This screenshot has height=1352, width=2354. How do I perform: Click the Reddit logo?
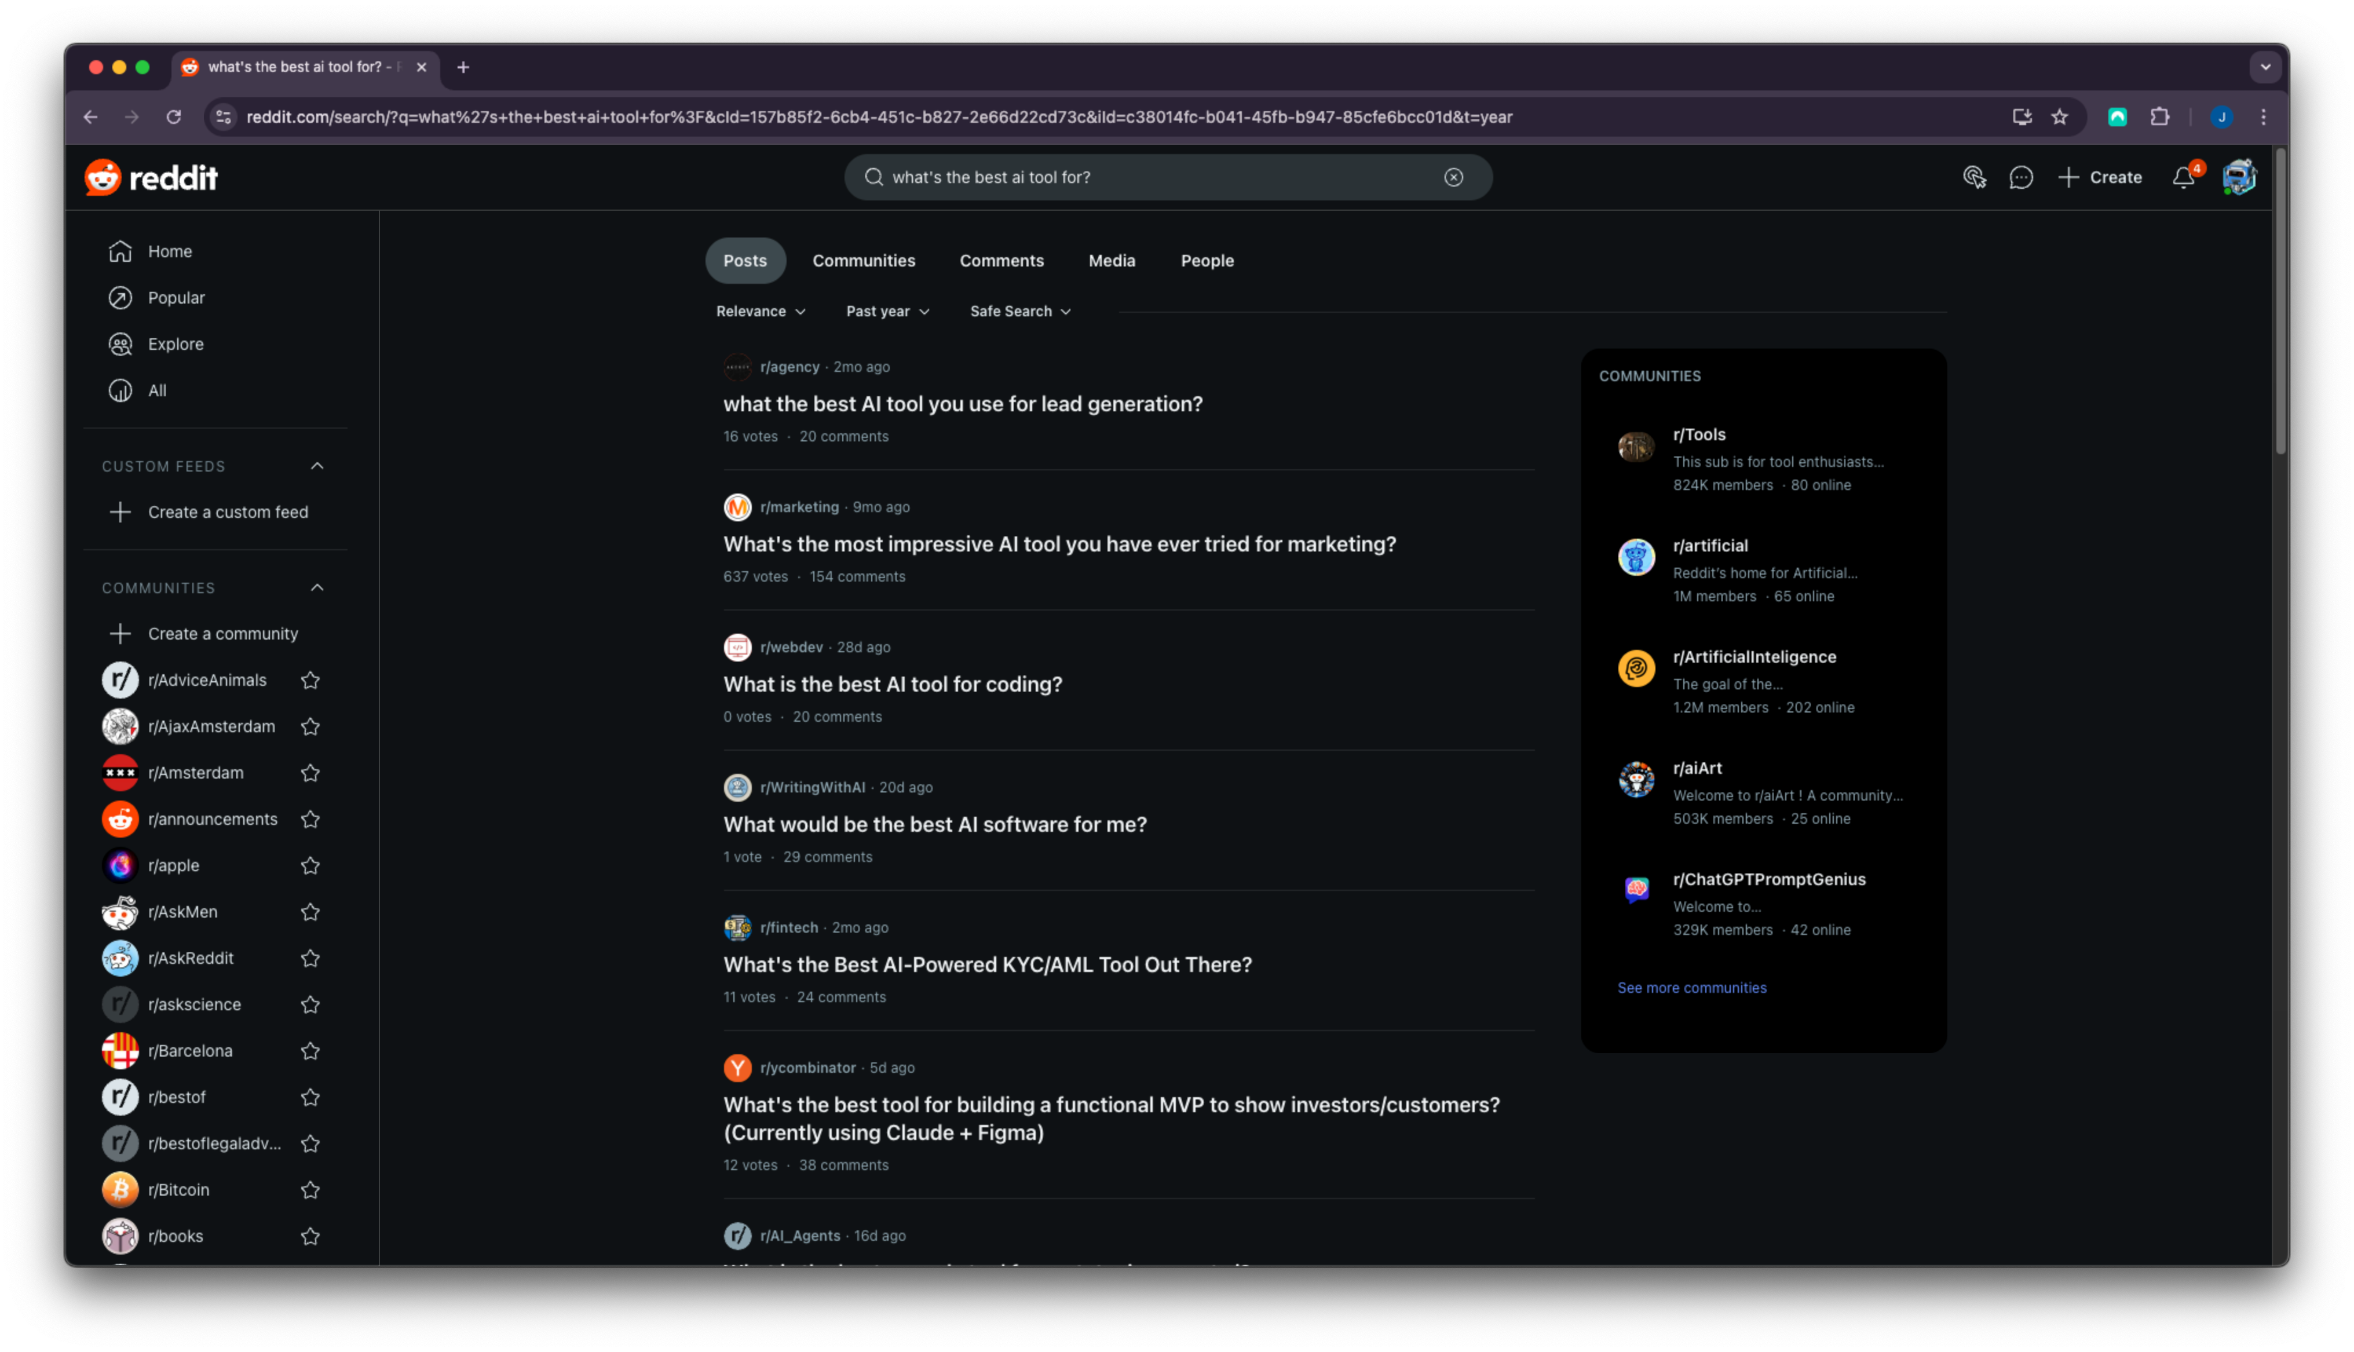(151, 177)
